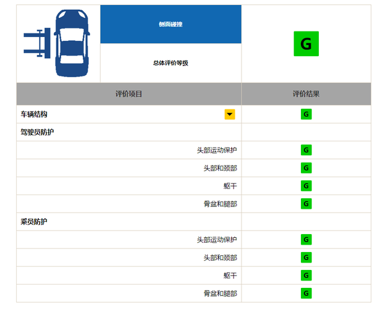Click the 驾驶员防护 section heading

point(38,132)
